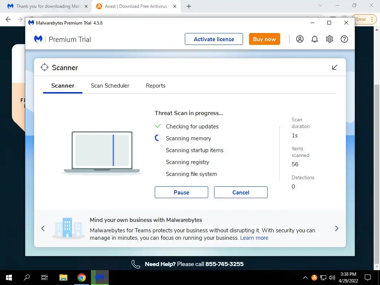
Task: Click the Malwarebytes logo beside Premium Trial
Action: 38,39
